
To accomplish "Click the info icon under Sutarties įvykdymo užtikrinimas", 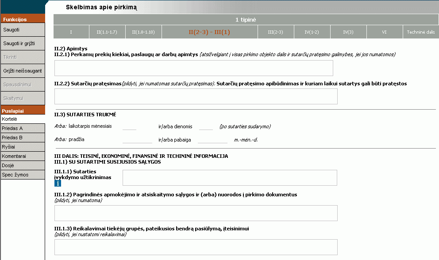I will [x=58, y=184].
